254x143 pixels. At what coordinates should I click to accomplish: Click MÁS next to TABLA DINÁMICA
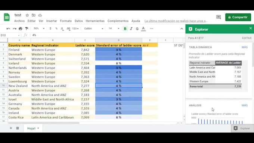tap(245, 47)
